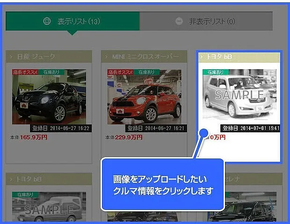Click the chevron before MINI ミニクロスオーバー
The height and width of the screenshot is (224, 290).
pyautogui.click(x=106, y=57)
